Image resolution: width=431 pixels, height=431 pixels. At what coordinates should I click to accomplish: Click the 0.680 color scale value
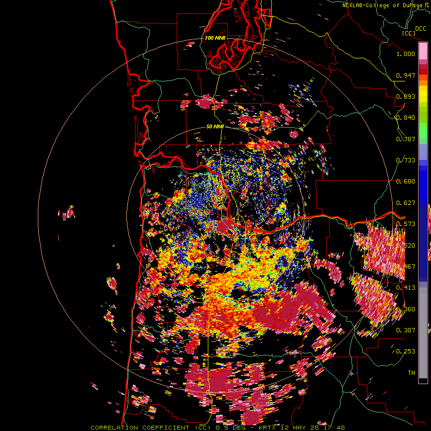[406, 181]
